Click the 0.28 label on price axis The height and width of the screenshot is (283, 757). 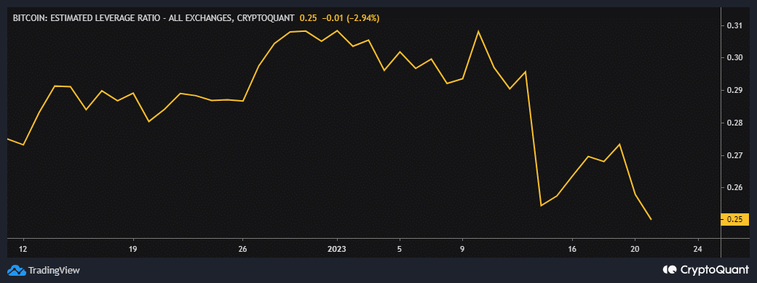(734, 123)
